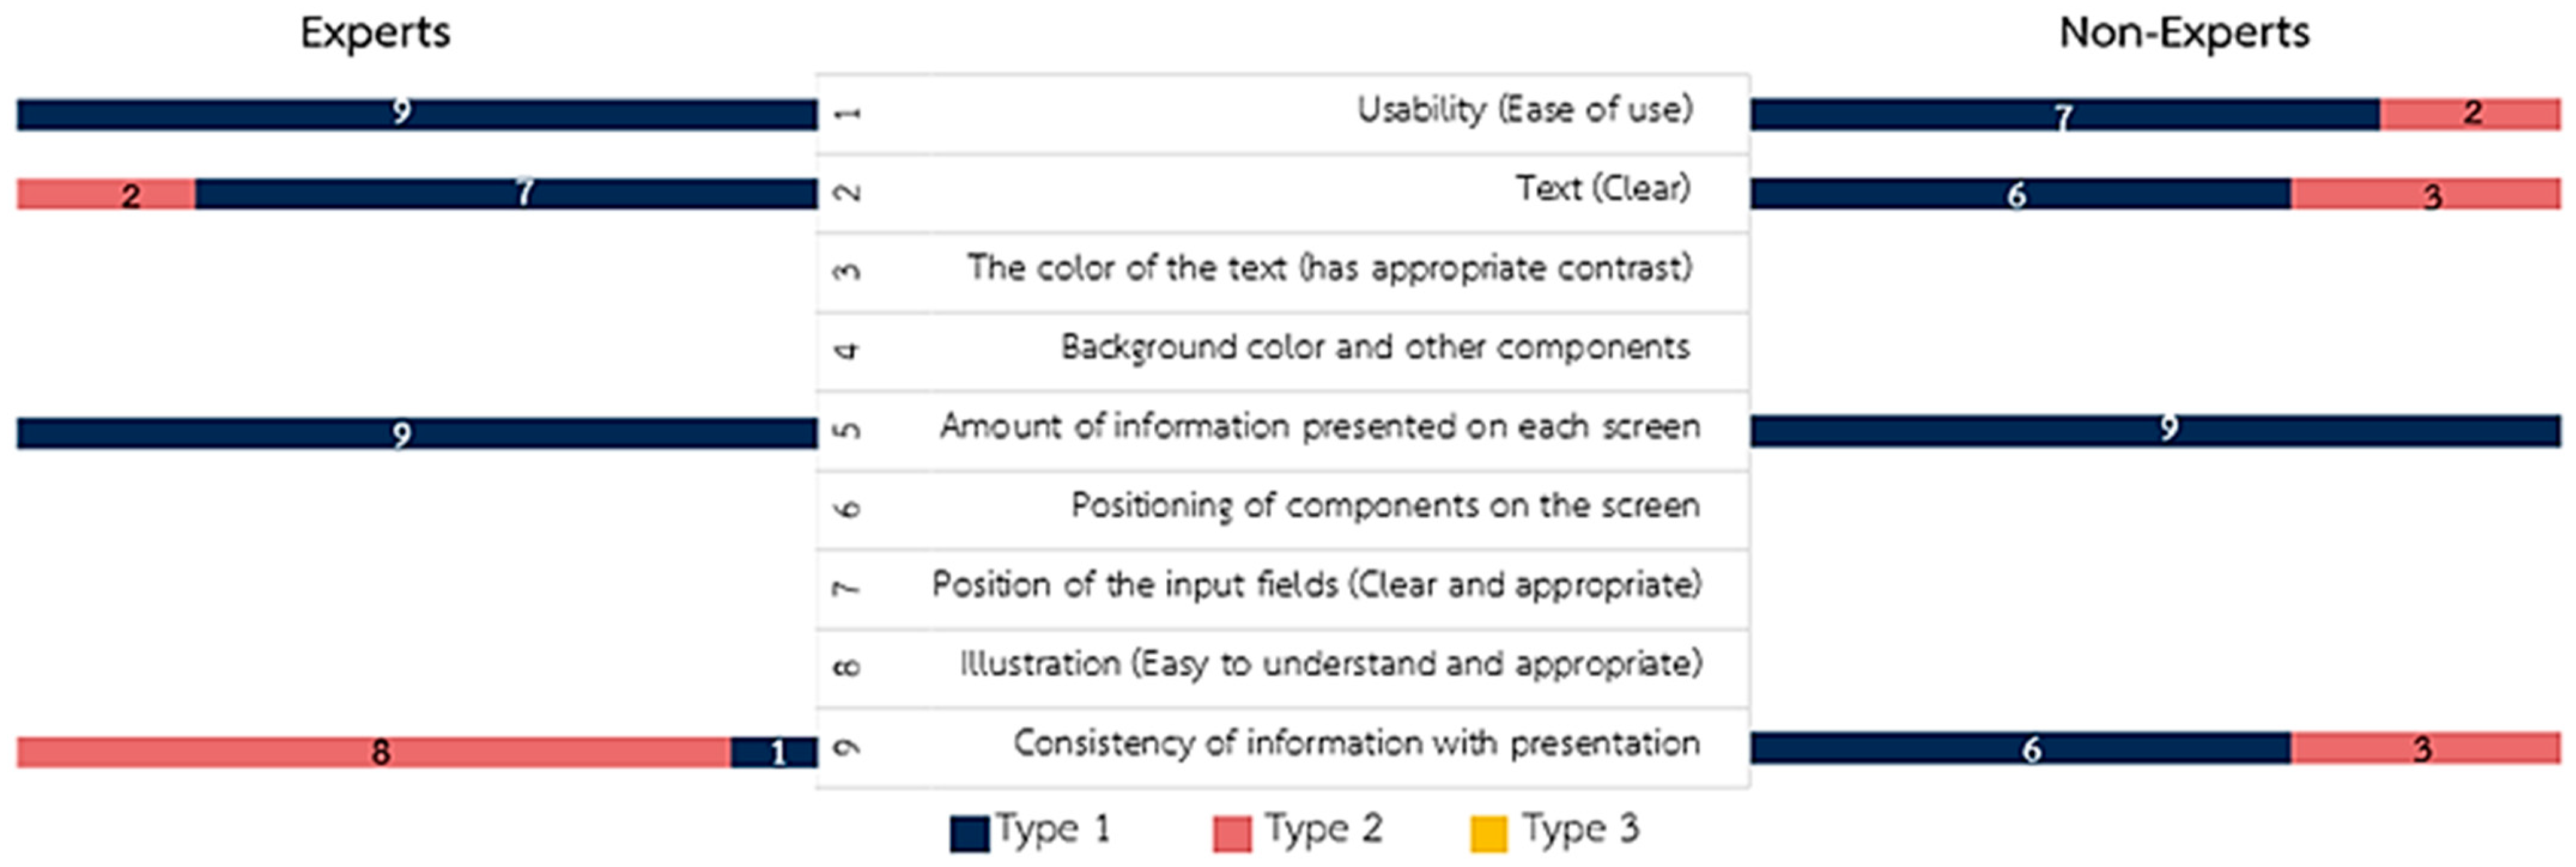Viewport: 2576px width, 867px height.
Task: Select the navy Non-Experts Usability segment
Action: tap(2064, 114)
